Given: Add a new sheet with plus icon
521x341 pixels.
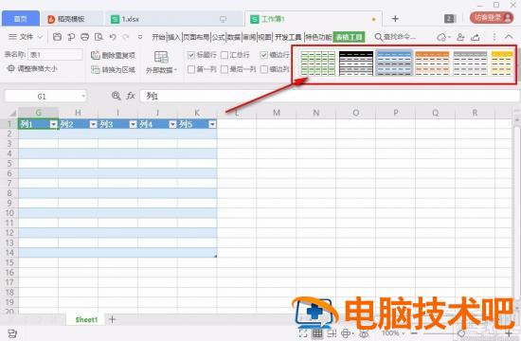Looking at the screenshot, I should coord(113,319).
